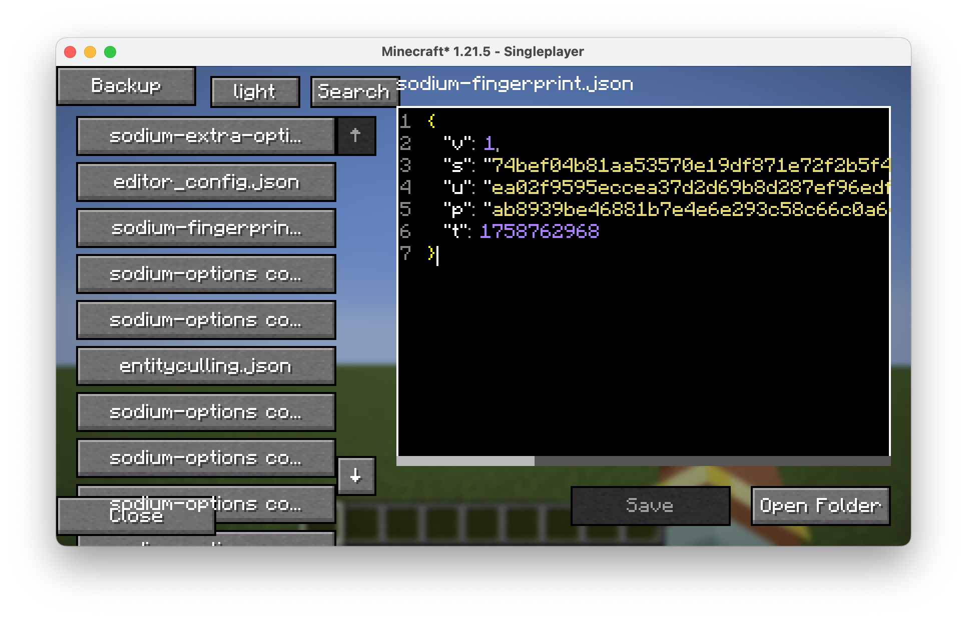Viewport: 967px width, 620px height.
Task: Click the horizontal scrollbar thumb under the editor
Action: 466,461
